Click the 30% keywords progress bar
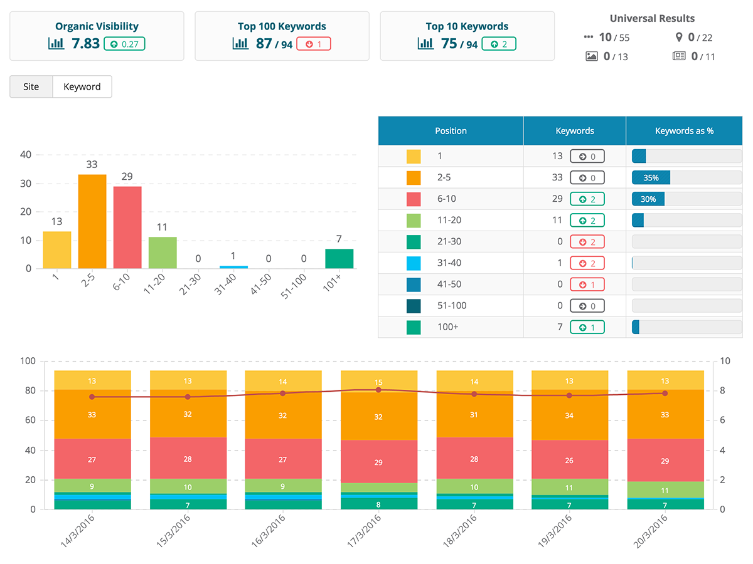 pyautogui.click(x=686, y=199)
